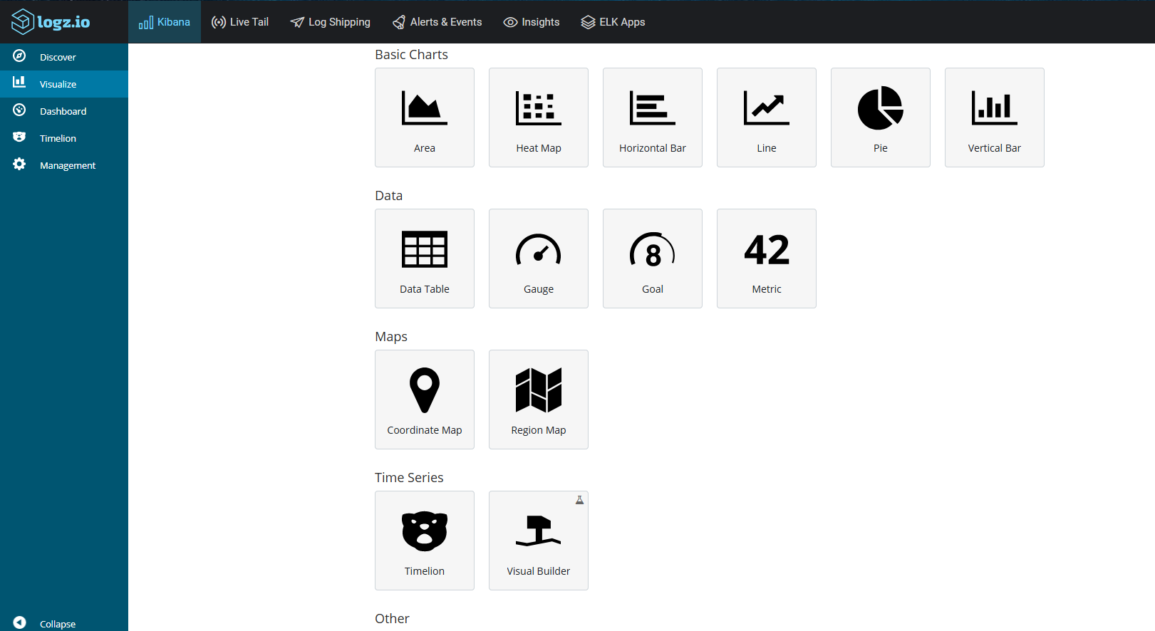Select the Data Table icon

pos(425,249)
